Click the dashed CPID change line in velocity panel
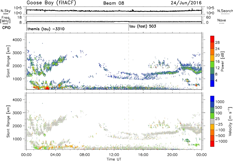Image resolution: width=233 pixels, height=161 pixels. [x=129, y=121]
